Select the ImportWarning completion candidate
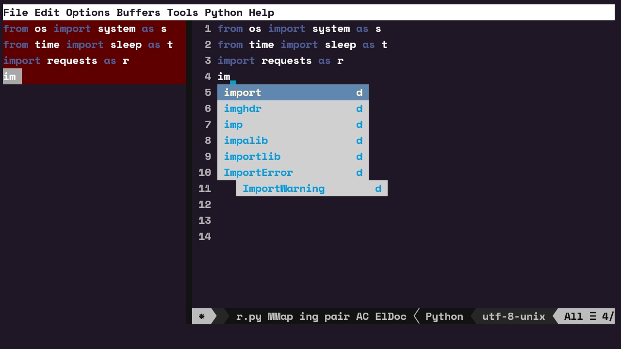 click(x=284, y=189)
